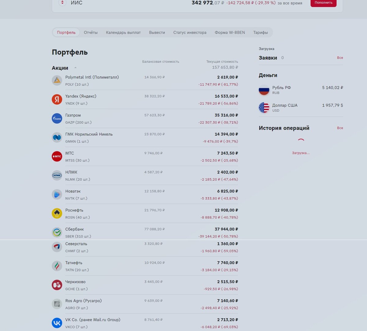Click the ИИС account name
The height and width of the screenshot is (331, 367).
point(76,3)
